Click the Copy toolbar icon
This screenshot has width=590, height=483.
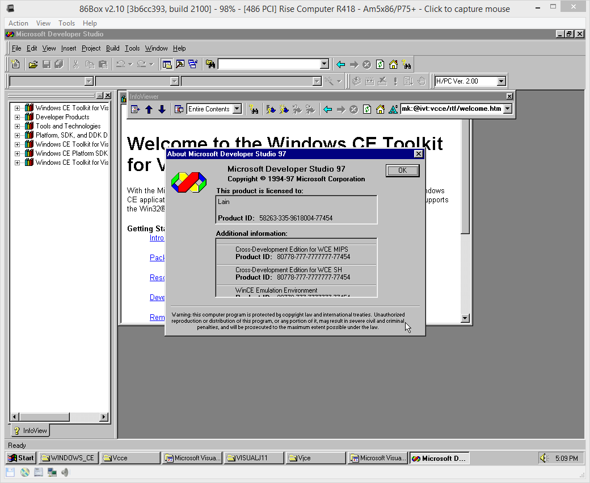89,64
